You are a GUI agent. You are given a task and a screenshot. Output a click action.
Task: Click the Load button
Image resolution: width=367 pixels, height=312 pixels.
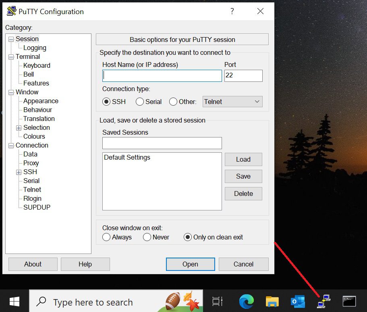[243, 160]
